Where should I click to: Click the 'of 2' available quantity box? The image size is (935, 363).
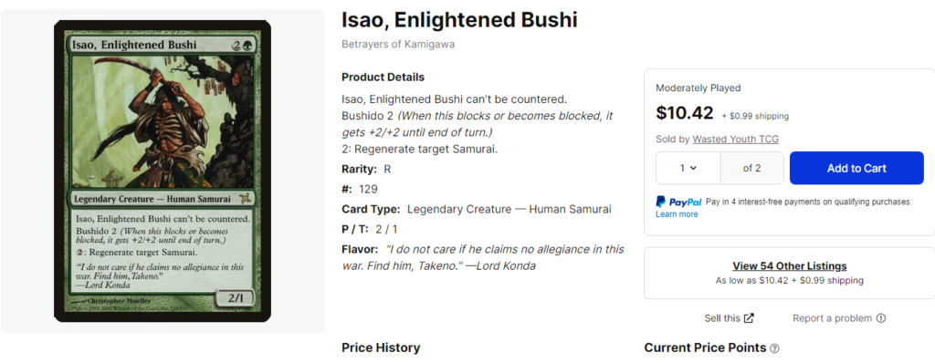752,168
